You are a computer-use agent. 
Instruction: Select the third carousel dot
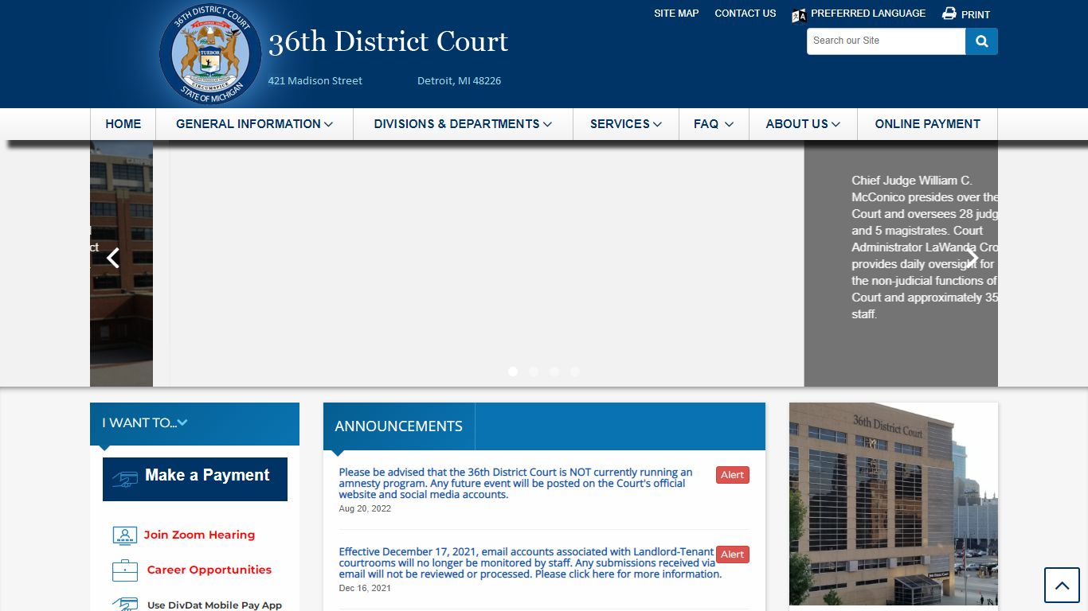(554, 372)
